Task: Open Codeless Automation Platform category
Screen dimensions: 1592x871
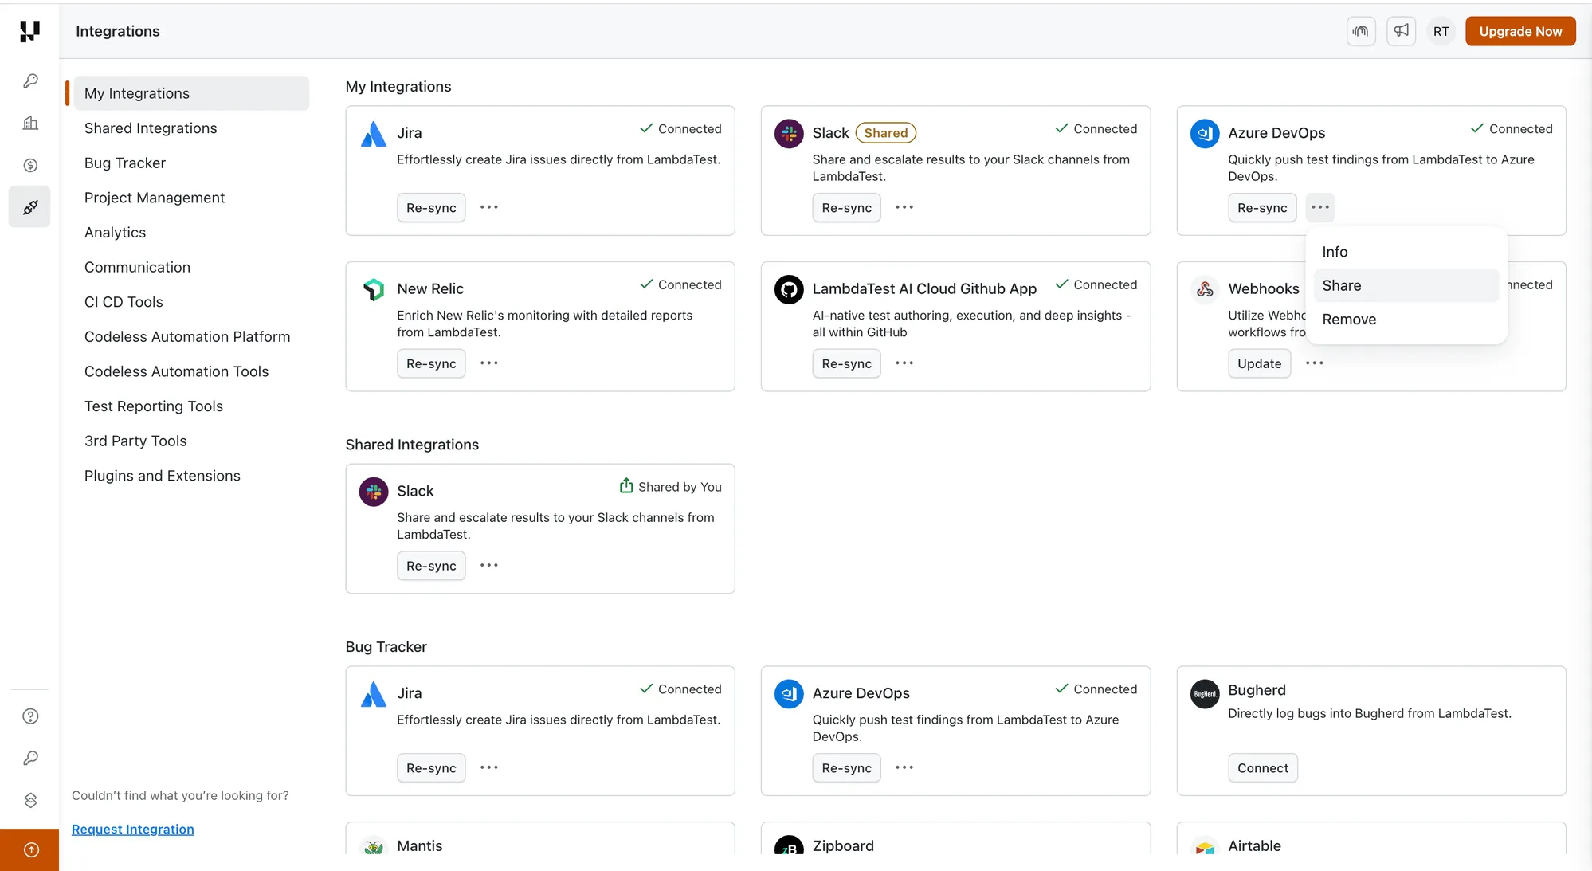Action: 191,337
